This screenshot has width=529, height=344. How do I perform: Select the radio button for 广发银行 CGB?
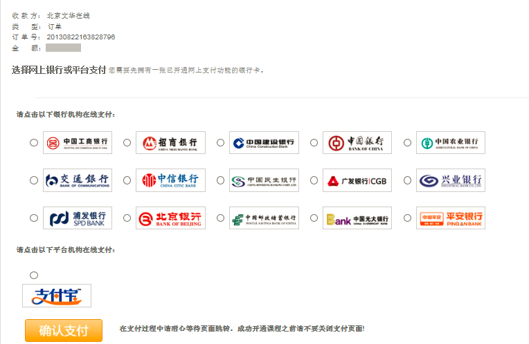pos(314,180)
